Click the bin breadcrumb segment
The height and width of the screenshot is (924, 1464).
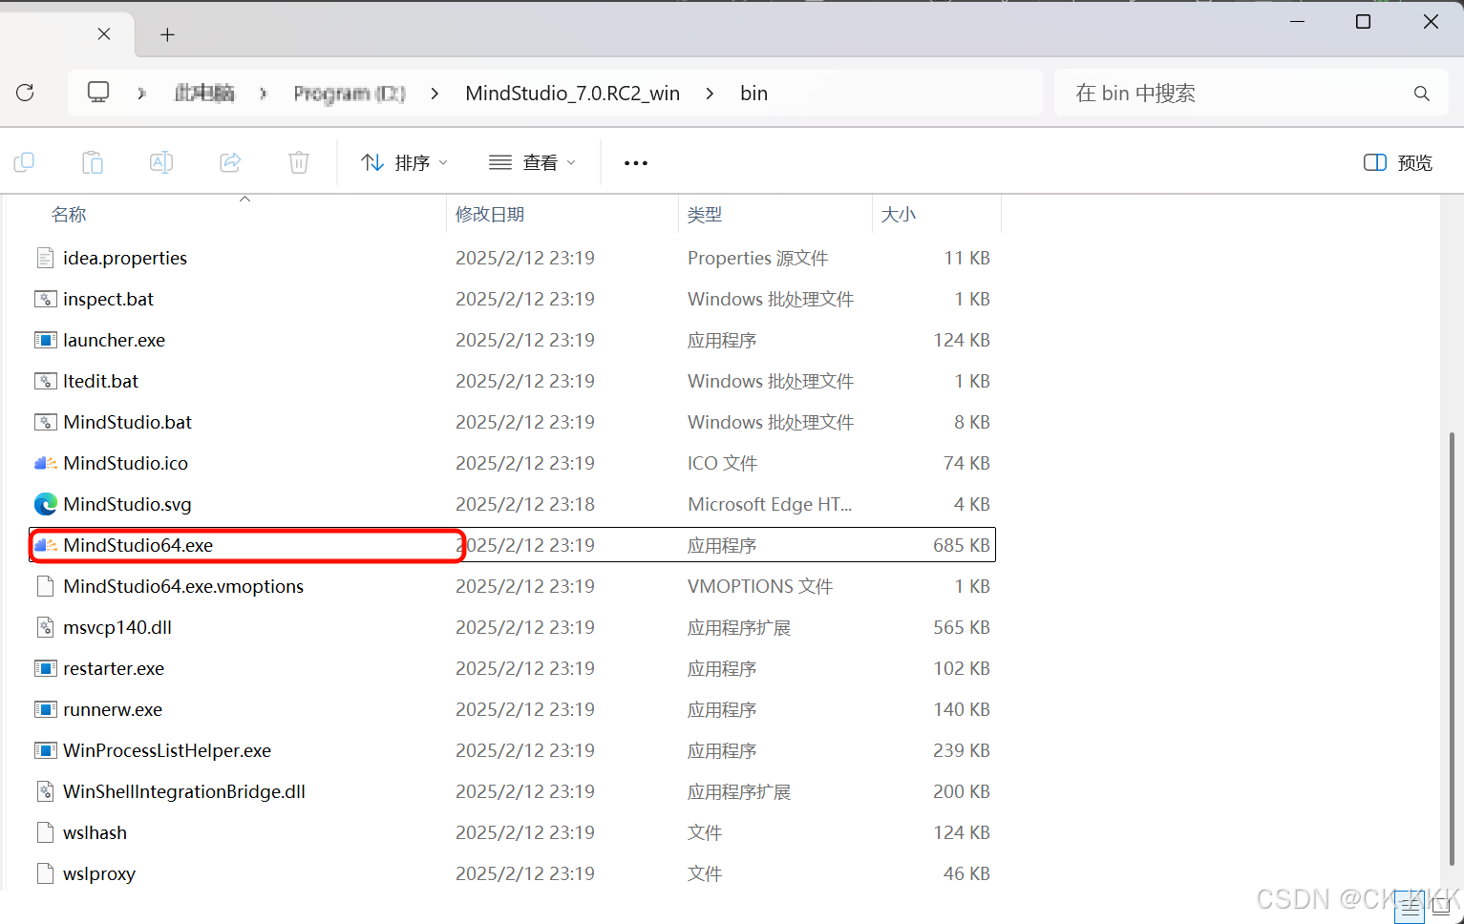coord(754,94)
